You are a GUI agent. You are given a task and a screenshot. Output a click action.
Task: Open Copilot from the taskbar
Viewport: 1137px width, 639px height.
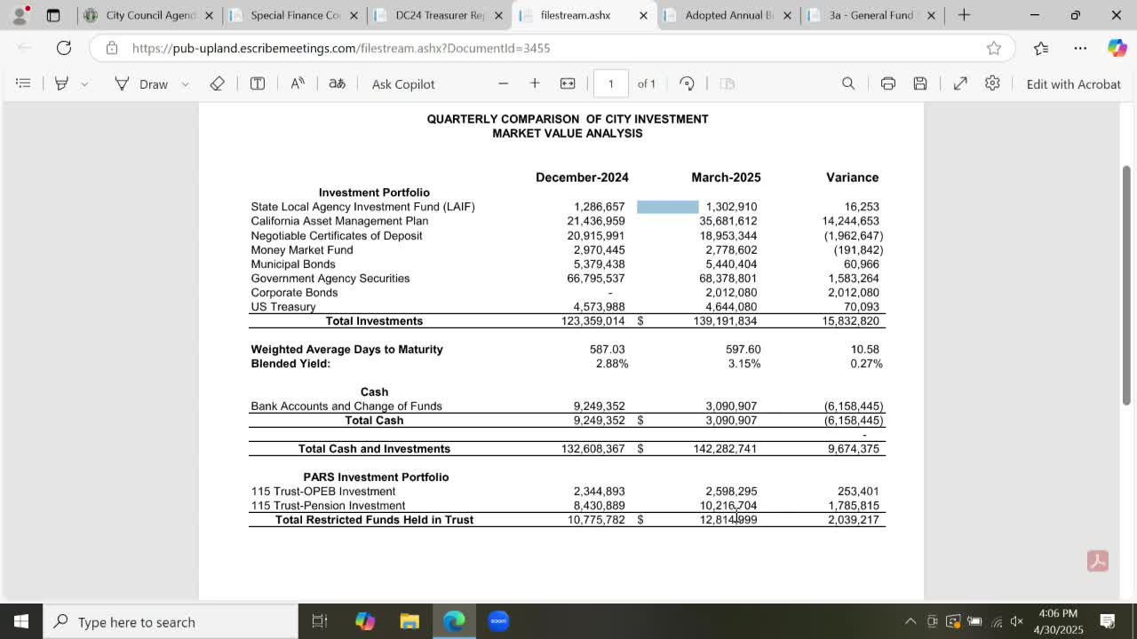(365, 621)
